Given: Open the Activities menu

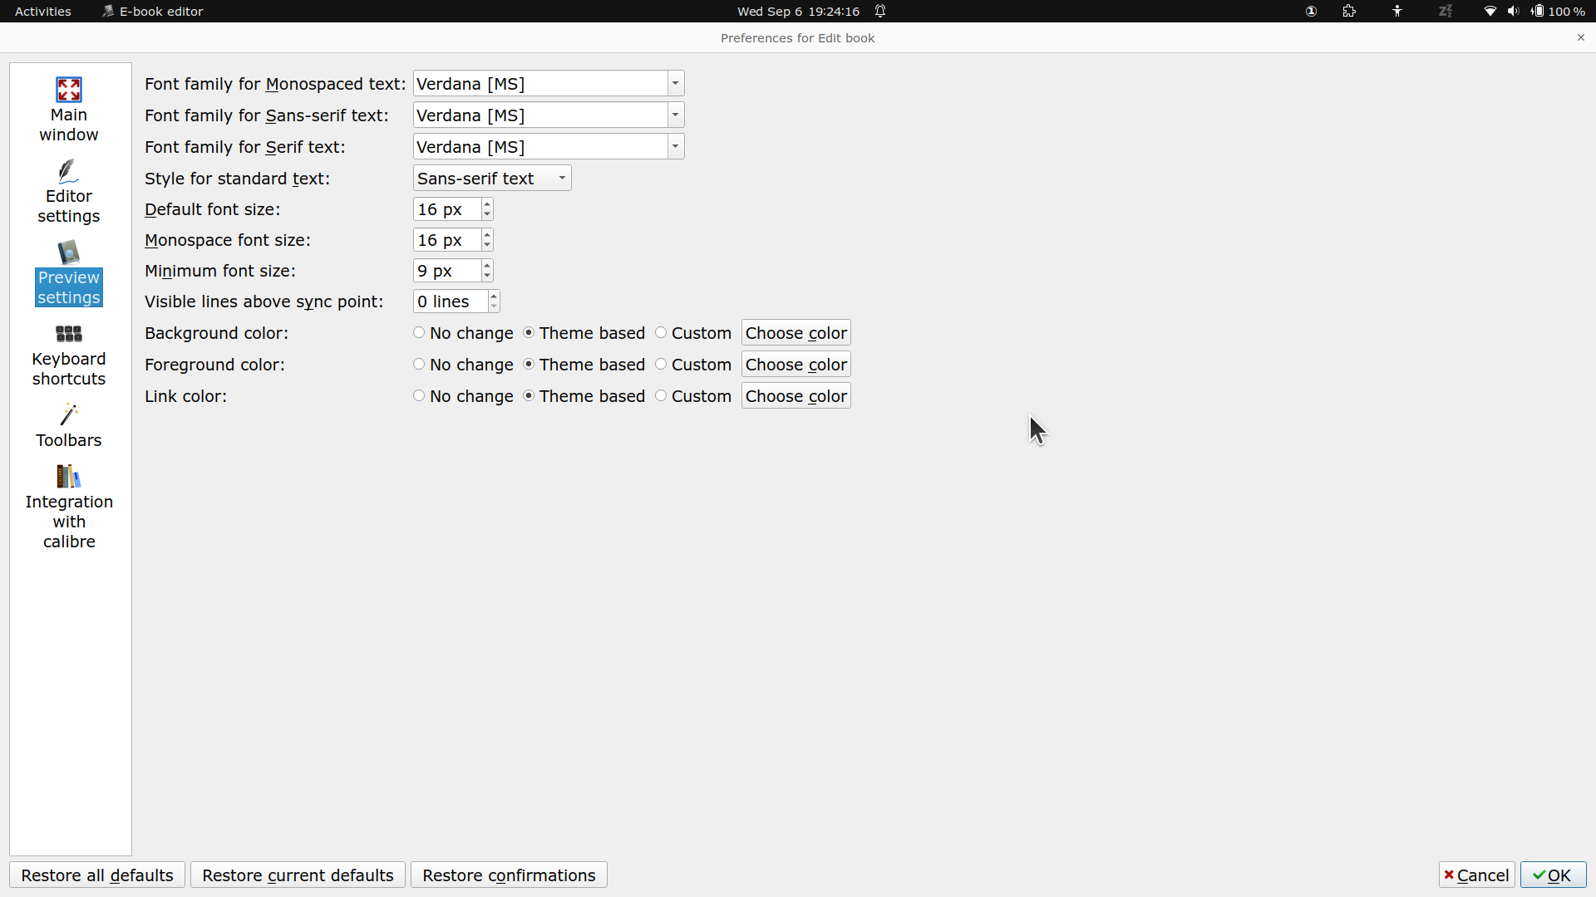Looking at the screenshot, I should coord(43,12).
